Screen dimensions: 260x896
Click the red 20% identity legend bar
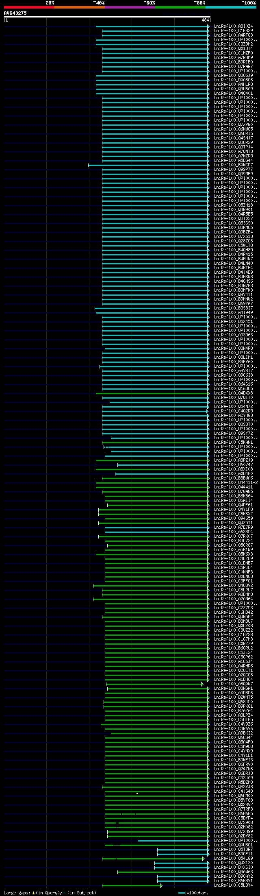pos(29,7)
